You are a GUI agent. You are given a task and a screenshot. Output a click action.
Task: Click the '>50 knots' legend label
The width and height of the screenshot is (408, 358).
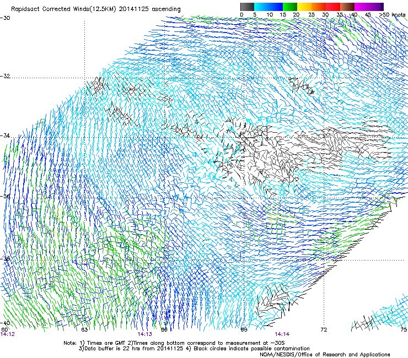pyautogui.click(x=392, y=14)
